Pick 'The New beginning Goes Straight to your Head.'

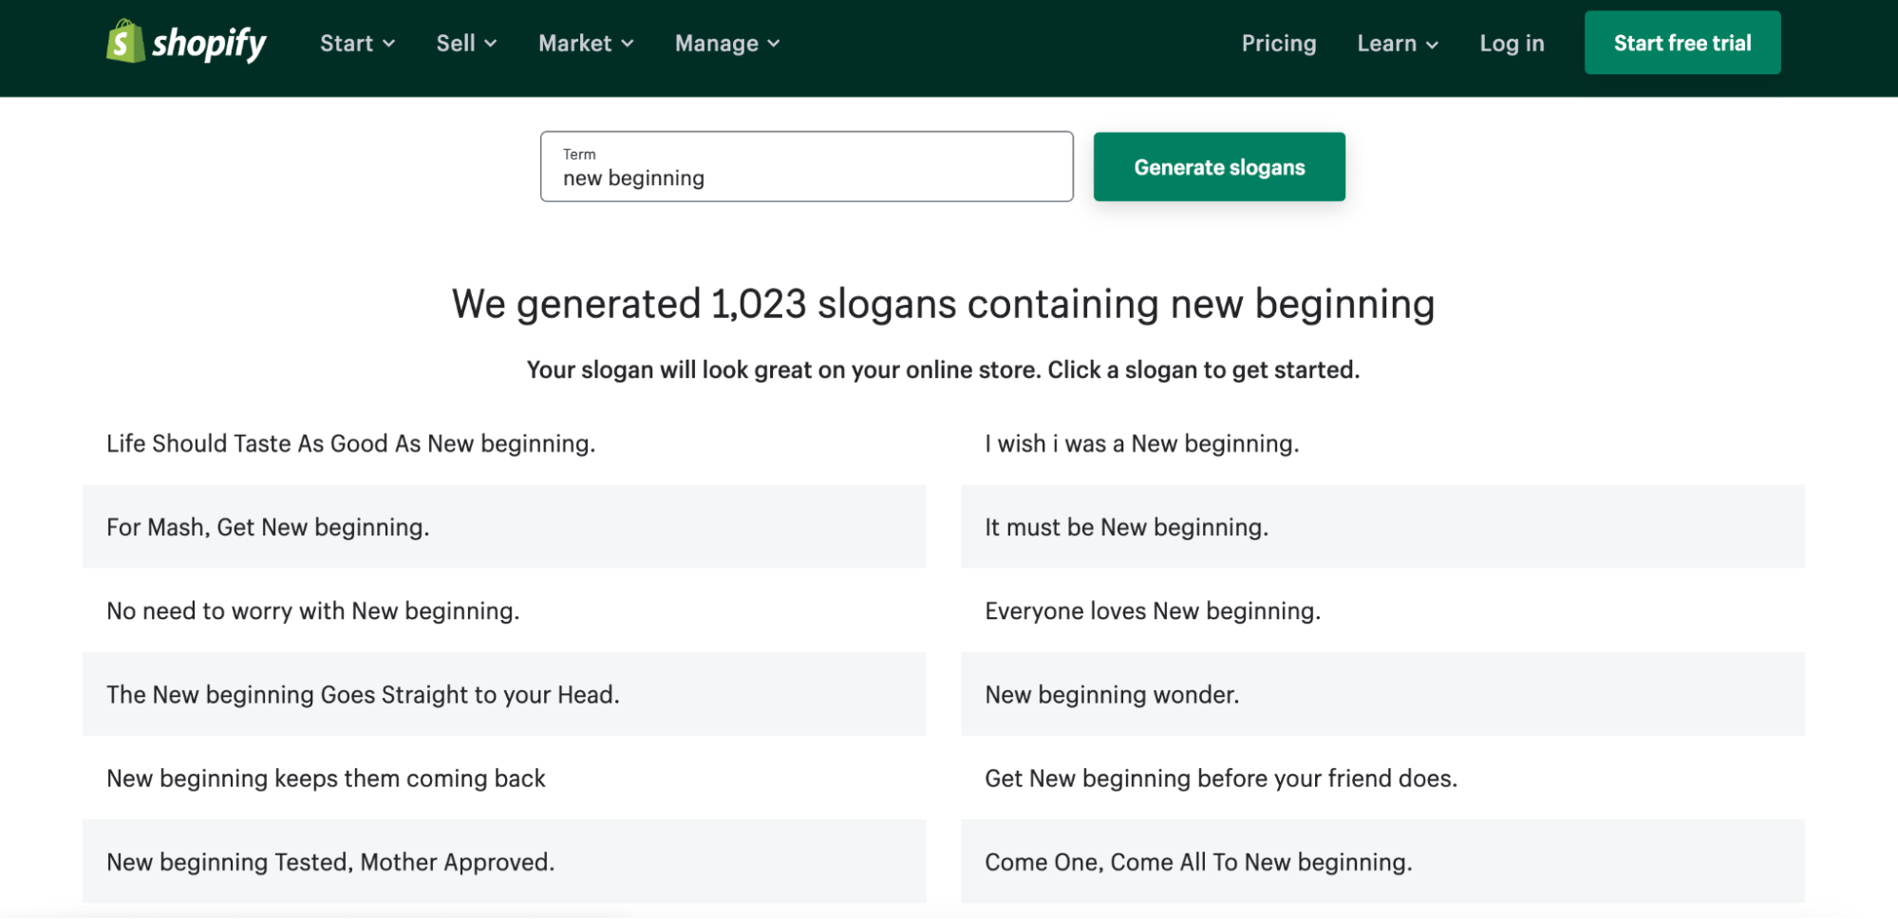504,694
